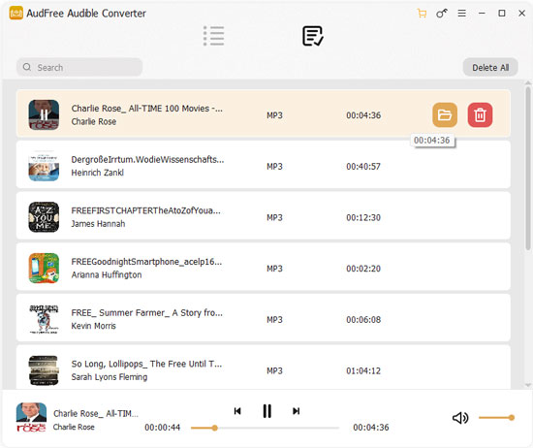Mute audio with speaker icon

coord(460,418)
